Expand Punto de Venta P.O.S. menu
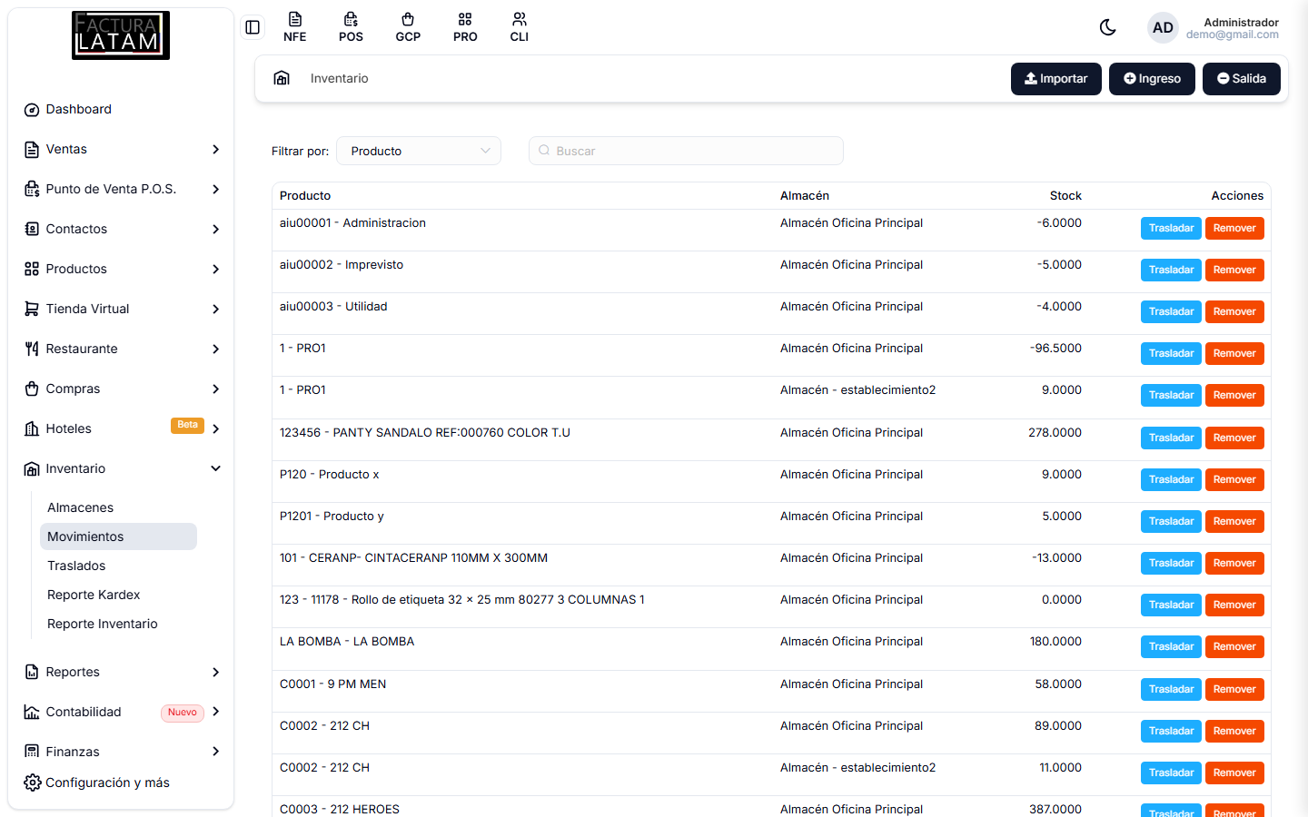 (122, 189)
